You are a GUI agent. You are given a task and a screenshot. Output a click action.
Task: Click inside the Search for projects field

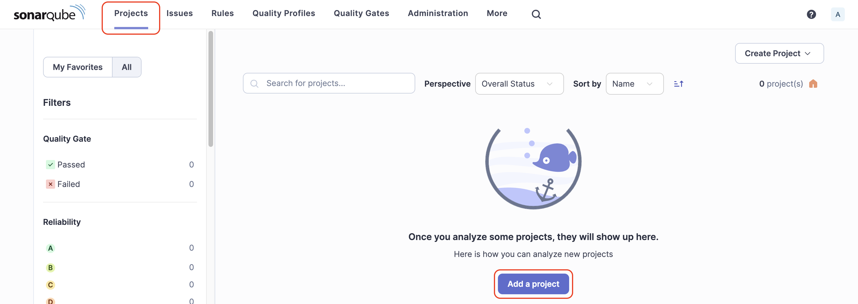pyautogui.click(x=329, y=83)
